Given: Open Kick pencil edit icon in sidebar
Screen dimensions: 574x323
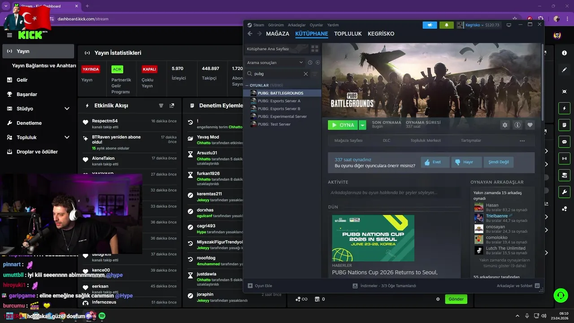Looking at the screenshot, I should tap(564, 70).
